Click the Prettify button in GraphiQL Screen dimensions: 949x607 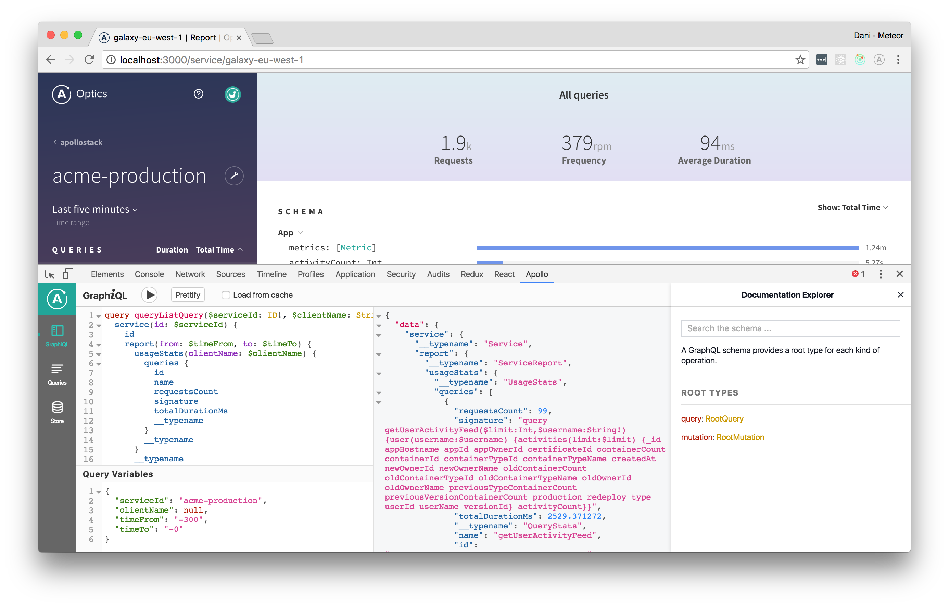188,294
